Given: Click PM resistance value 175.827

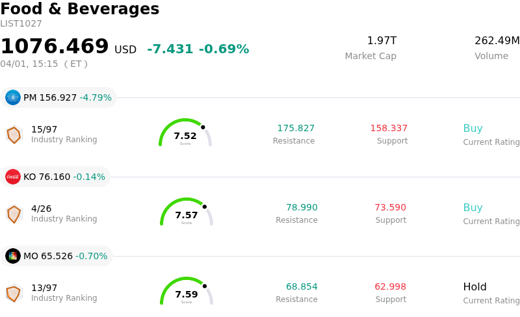Looking at the screenshot, I should point(296,129).
